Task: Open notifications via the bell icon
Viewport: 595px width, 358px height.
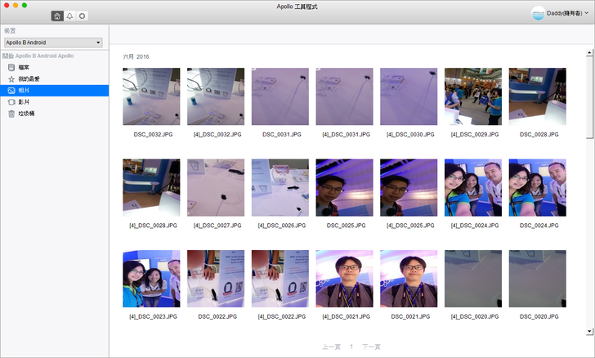Action: click(x=69, y=16)
